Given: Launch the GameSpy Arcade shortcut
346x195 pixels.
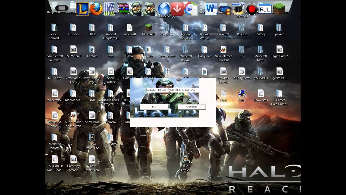Looking at the screenshot, I should coord(73,163).
